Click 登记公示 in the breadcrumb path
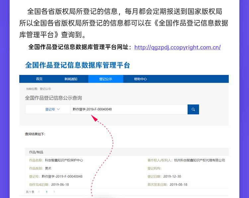 pos(45,89)
